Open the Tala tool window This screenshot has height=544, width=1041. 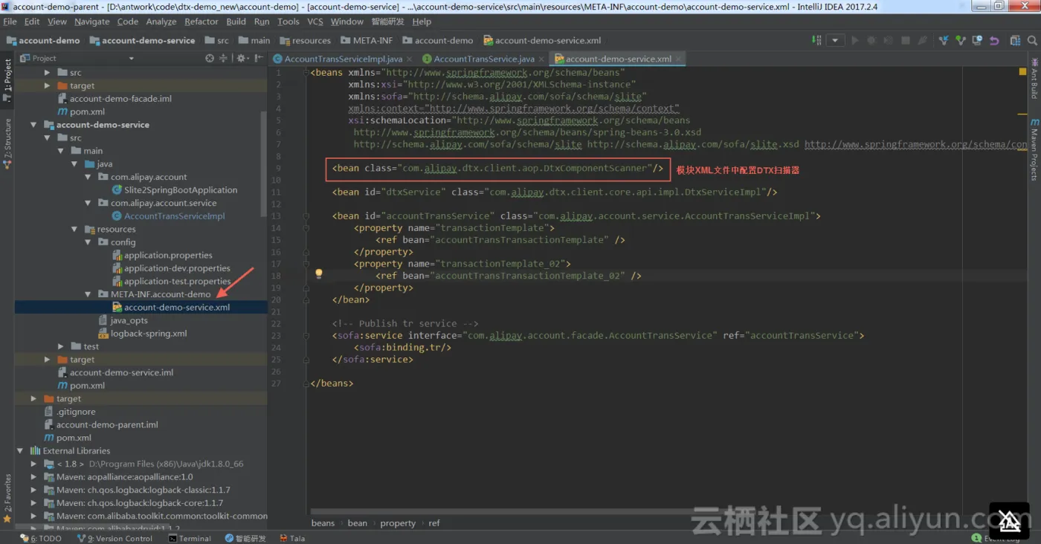(x=292, y=538)
